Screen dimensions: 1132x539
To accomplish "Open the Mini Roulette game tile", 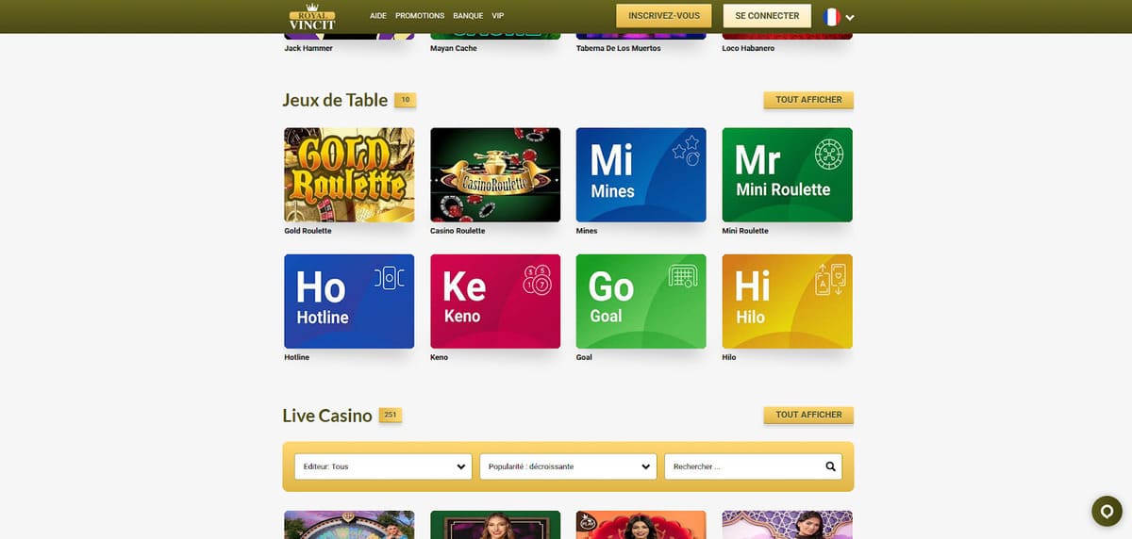I will (788, 175).
